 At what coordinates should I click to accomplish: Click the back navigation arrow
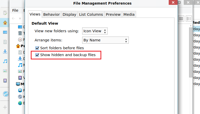coord(13,18)
